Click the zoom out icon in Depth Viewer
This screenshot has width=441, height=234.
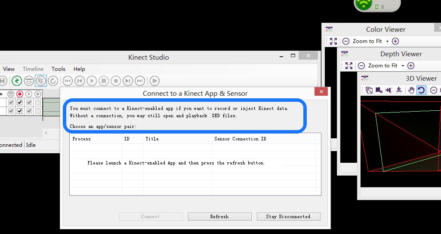[361, 66]
